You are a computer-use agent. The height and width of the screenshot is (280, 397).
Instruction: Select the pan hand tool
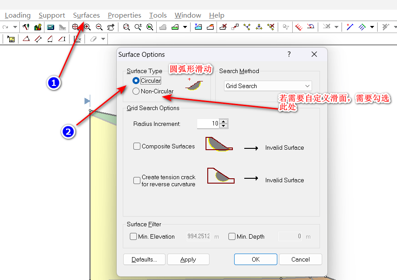[x=111, y=27]
